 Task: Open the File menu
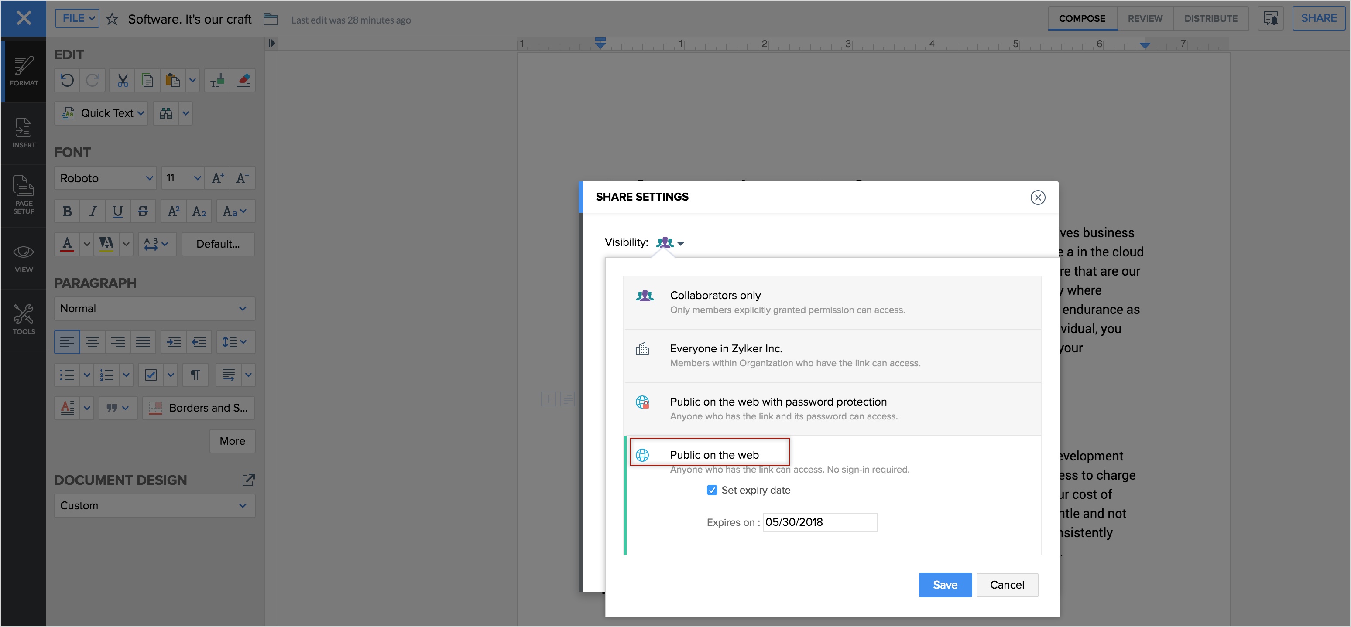[x=78, y=18]
